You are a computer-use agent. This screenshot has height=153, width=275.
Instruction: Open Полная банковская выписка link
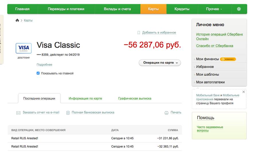click(93, 112)
